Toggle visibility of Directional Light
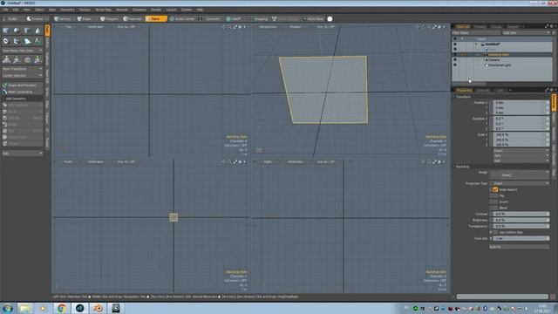 click(455, 65)
